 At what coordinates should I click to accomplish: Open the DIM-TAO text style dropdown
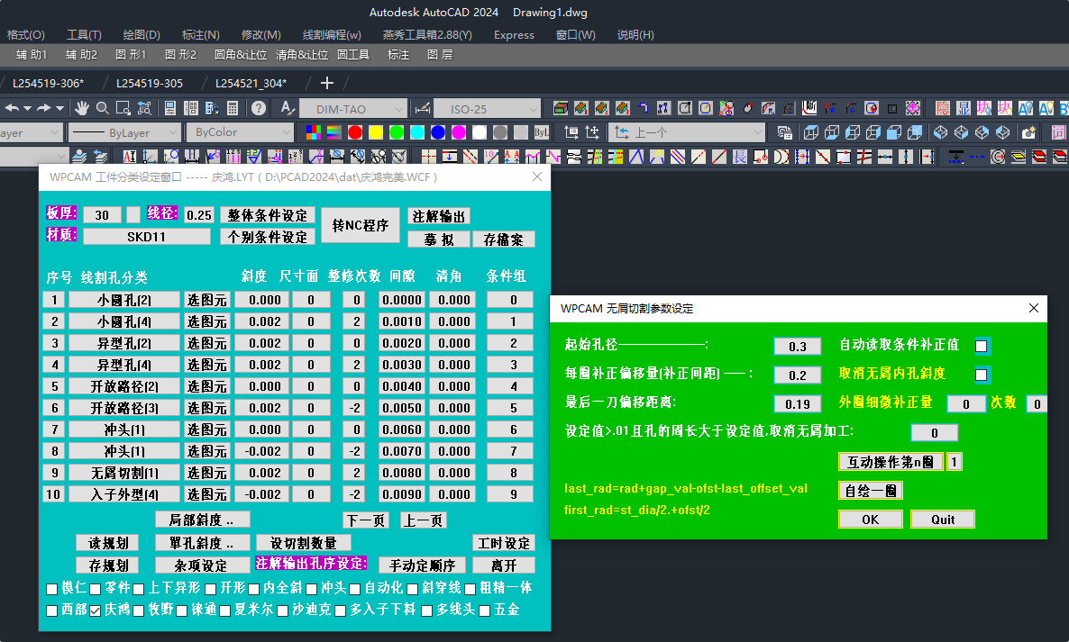[352, 109]
